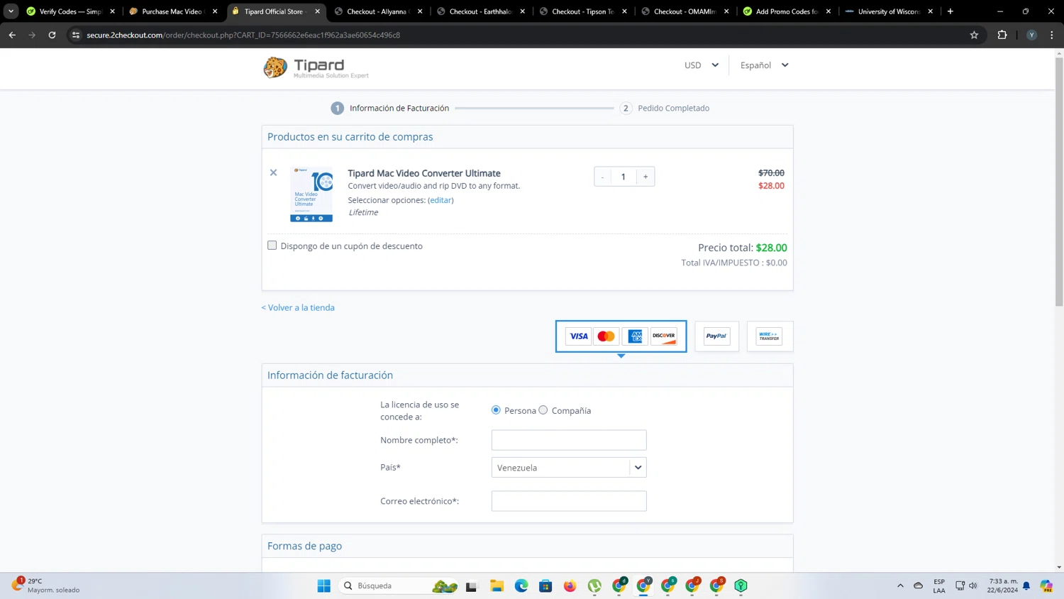Open the Español language dropdown

(x=764, y=65)
